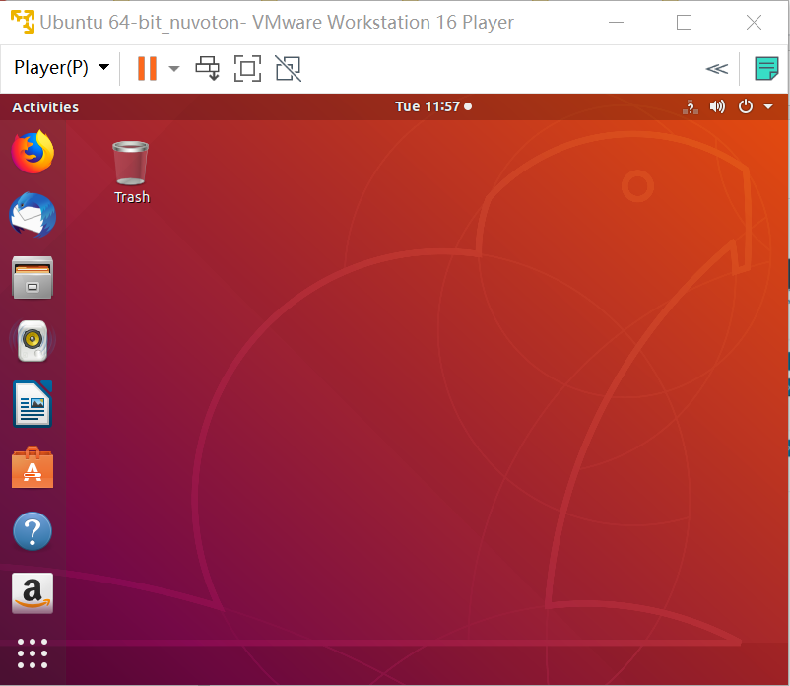Launch Firefox from the dock

point(33,152)
